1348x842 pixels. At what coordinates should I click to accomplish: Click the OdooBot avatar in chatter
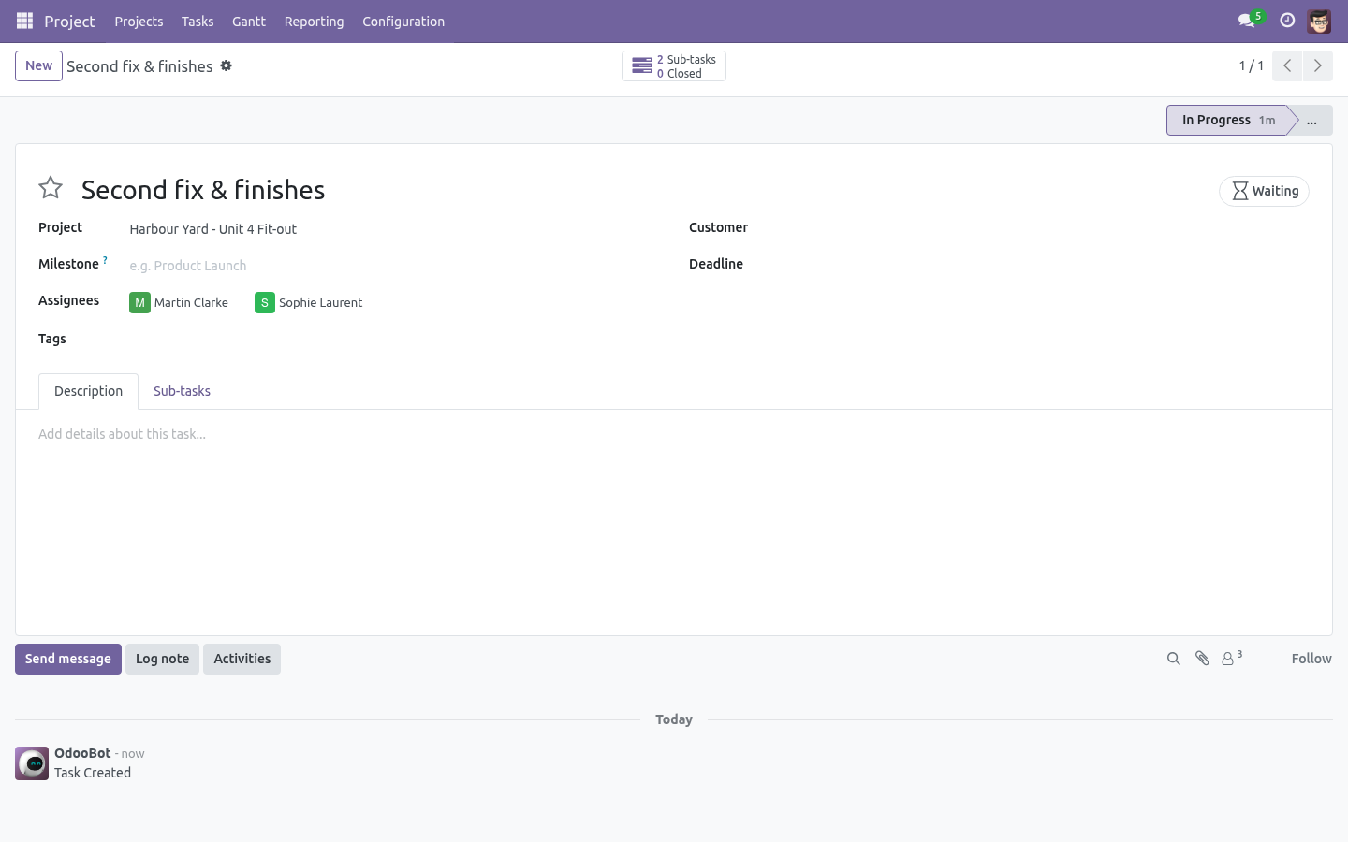32,763
